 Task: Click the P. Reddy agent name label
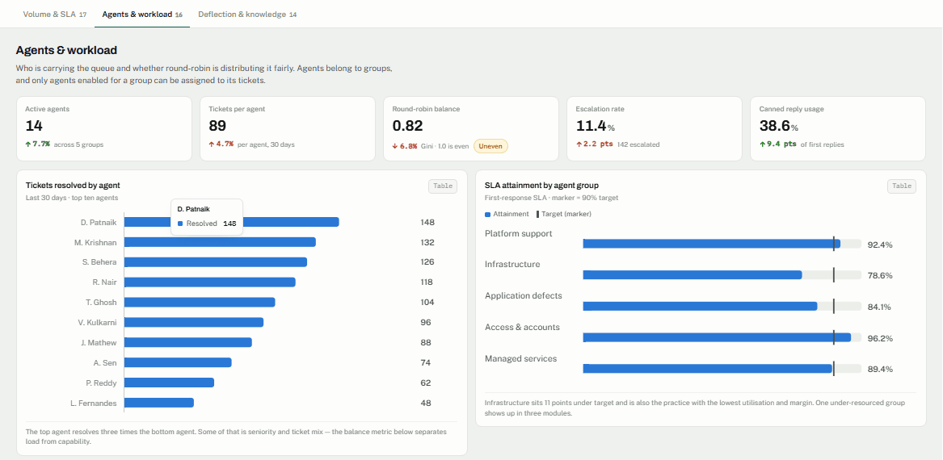(x=101, y=383)
